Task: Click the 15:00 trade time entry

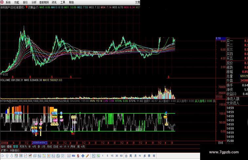Action: pyautogui.click(x=230, y=141)
